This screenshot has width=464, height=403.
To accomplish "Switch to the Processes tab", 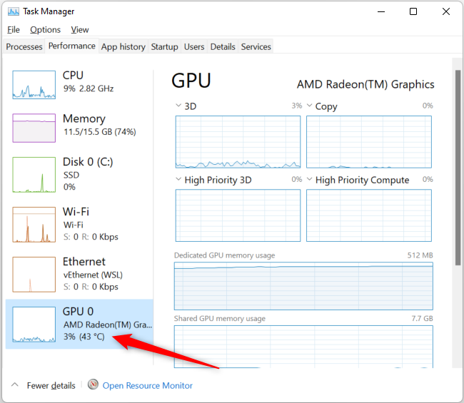I will pyautogui.click(x=24, y=46).
